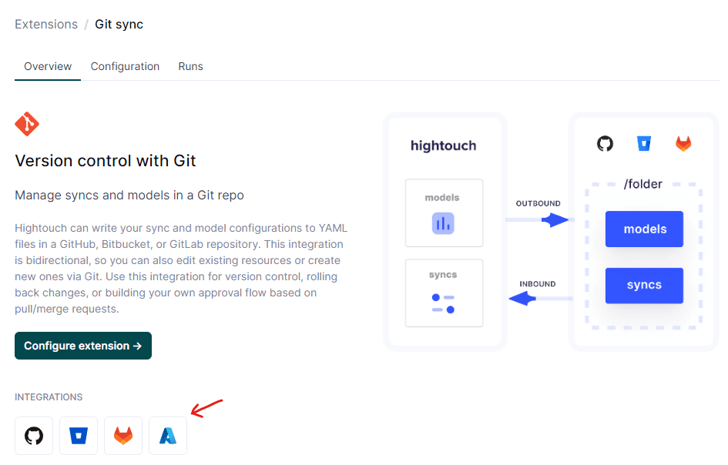Click the GitHub icon atop the repository card
The image size is (728, 465).
tap(605, 143)
